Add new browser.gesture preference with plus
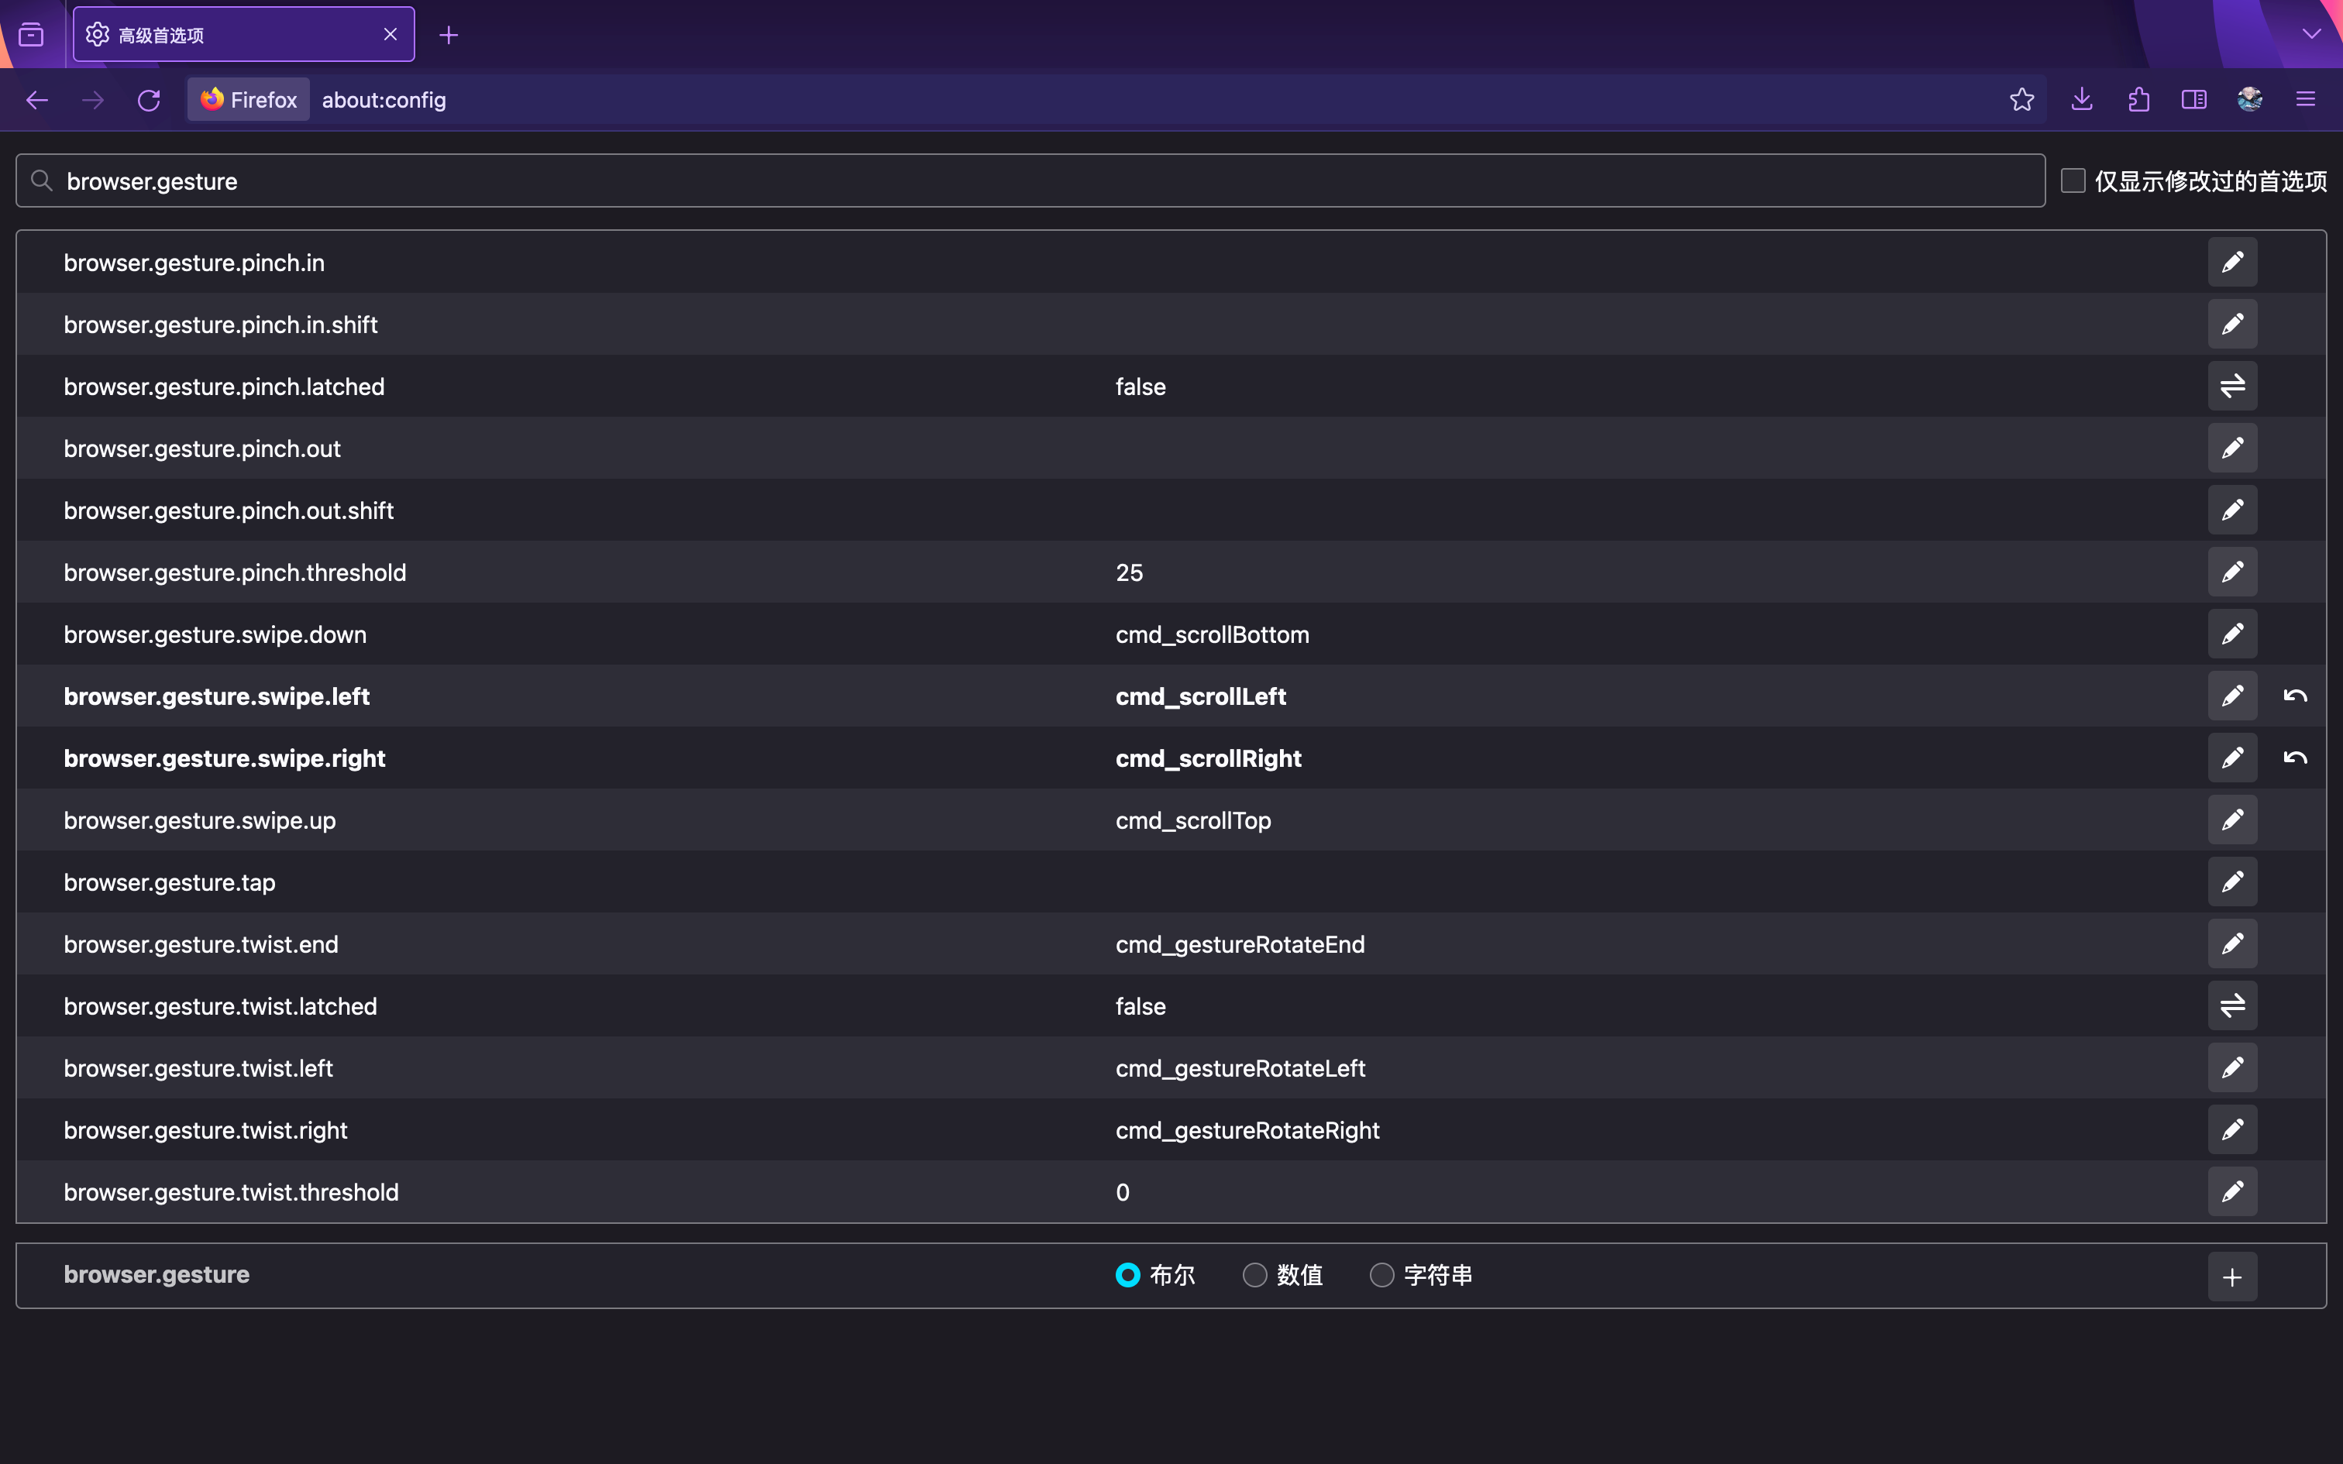This screenshot has width=2343, height=1464. (2231, 1277)
